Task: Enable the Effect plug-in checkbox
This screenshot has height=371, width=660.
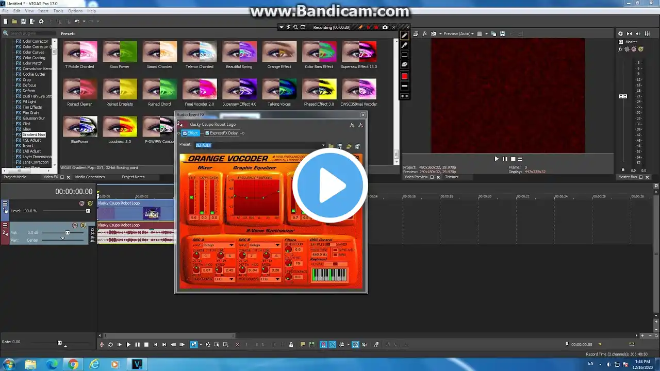Action: 185,133
